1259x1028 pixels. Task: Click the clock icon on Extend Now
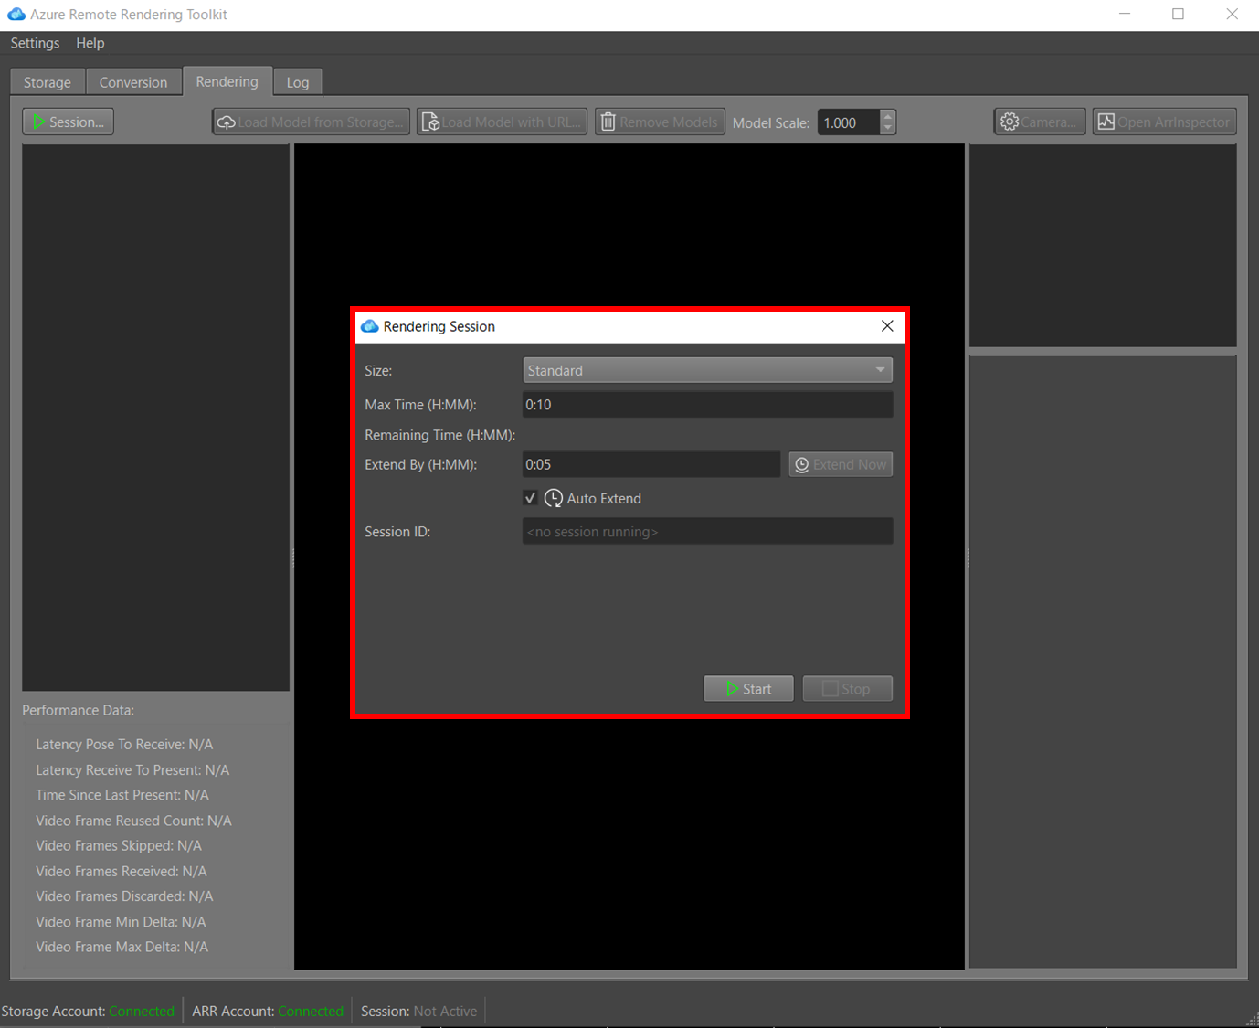pos(802,464)
